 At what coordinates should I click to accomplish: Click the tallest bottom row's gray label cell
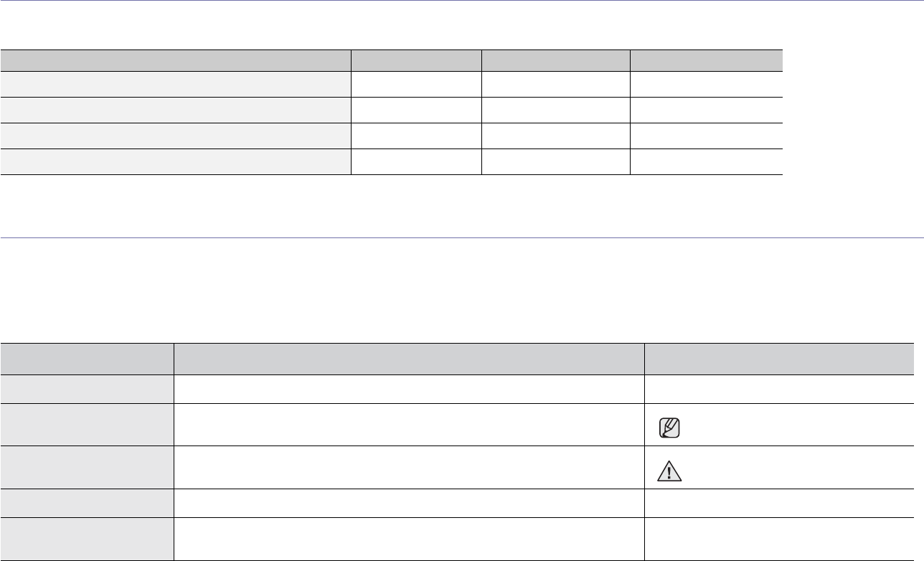pos(87,539)
